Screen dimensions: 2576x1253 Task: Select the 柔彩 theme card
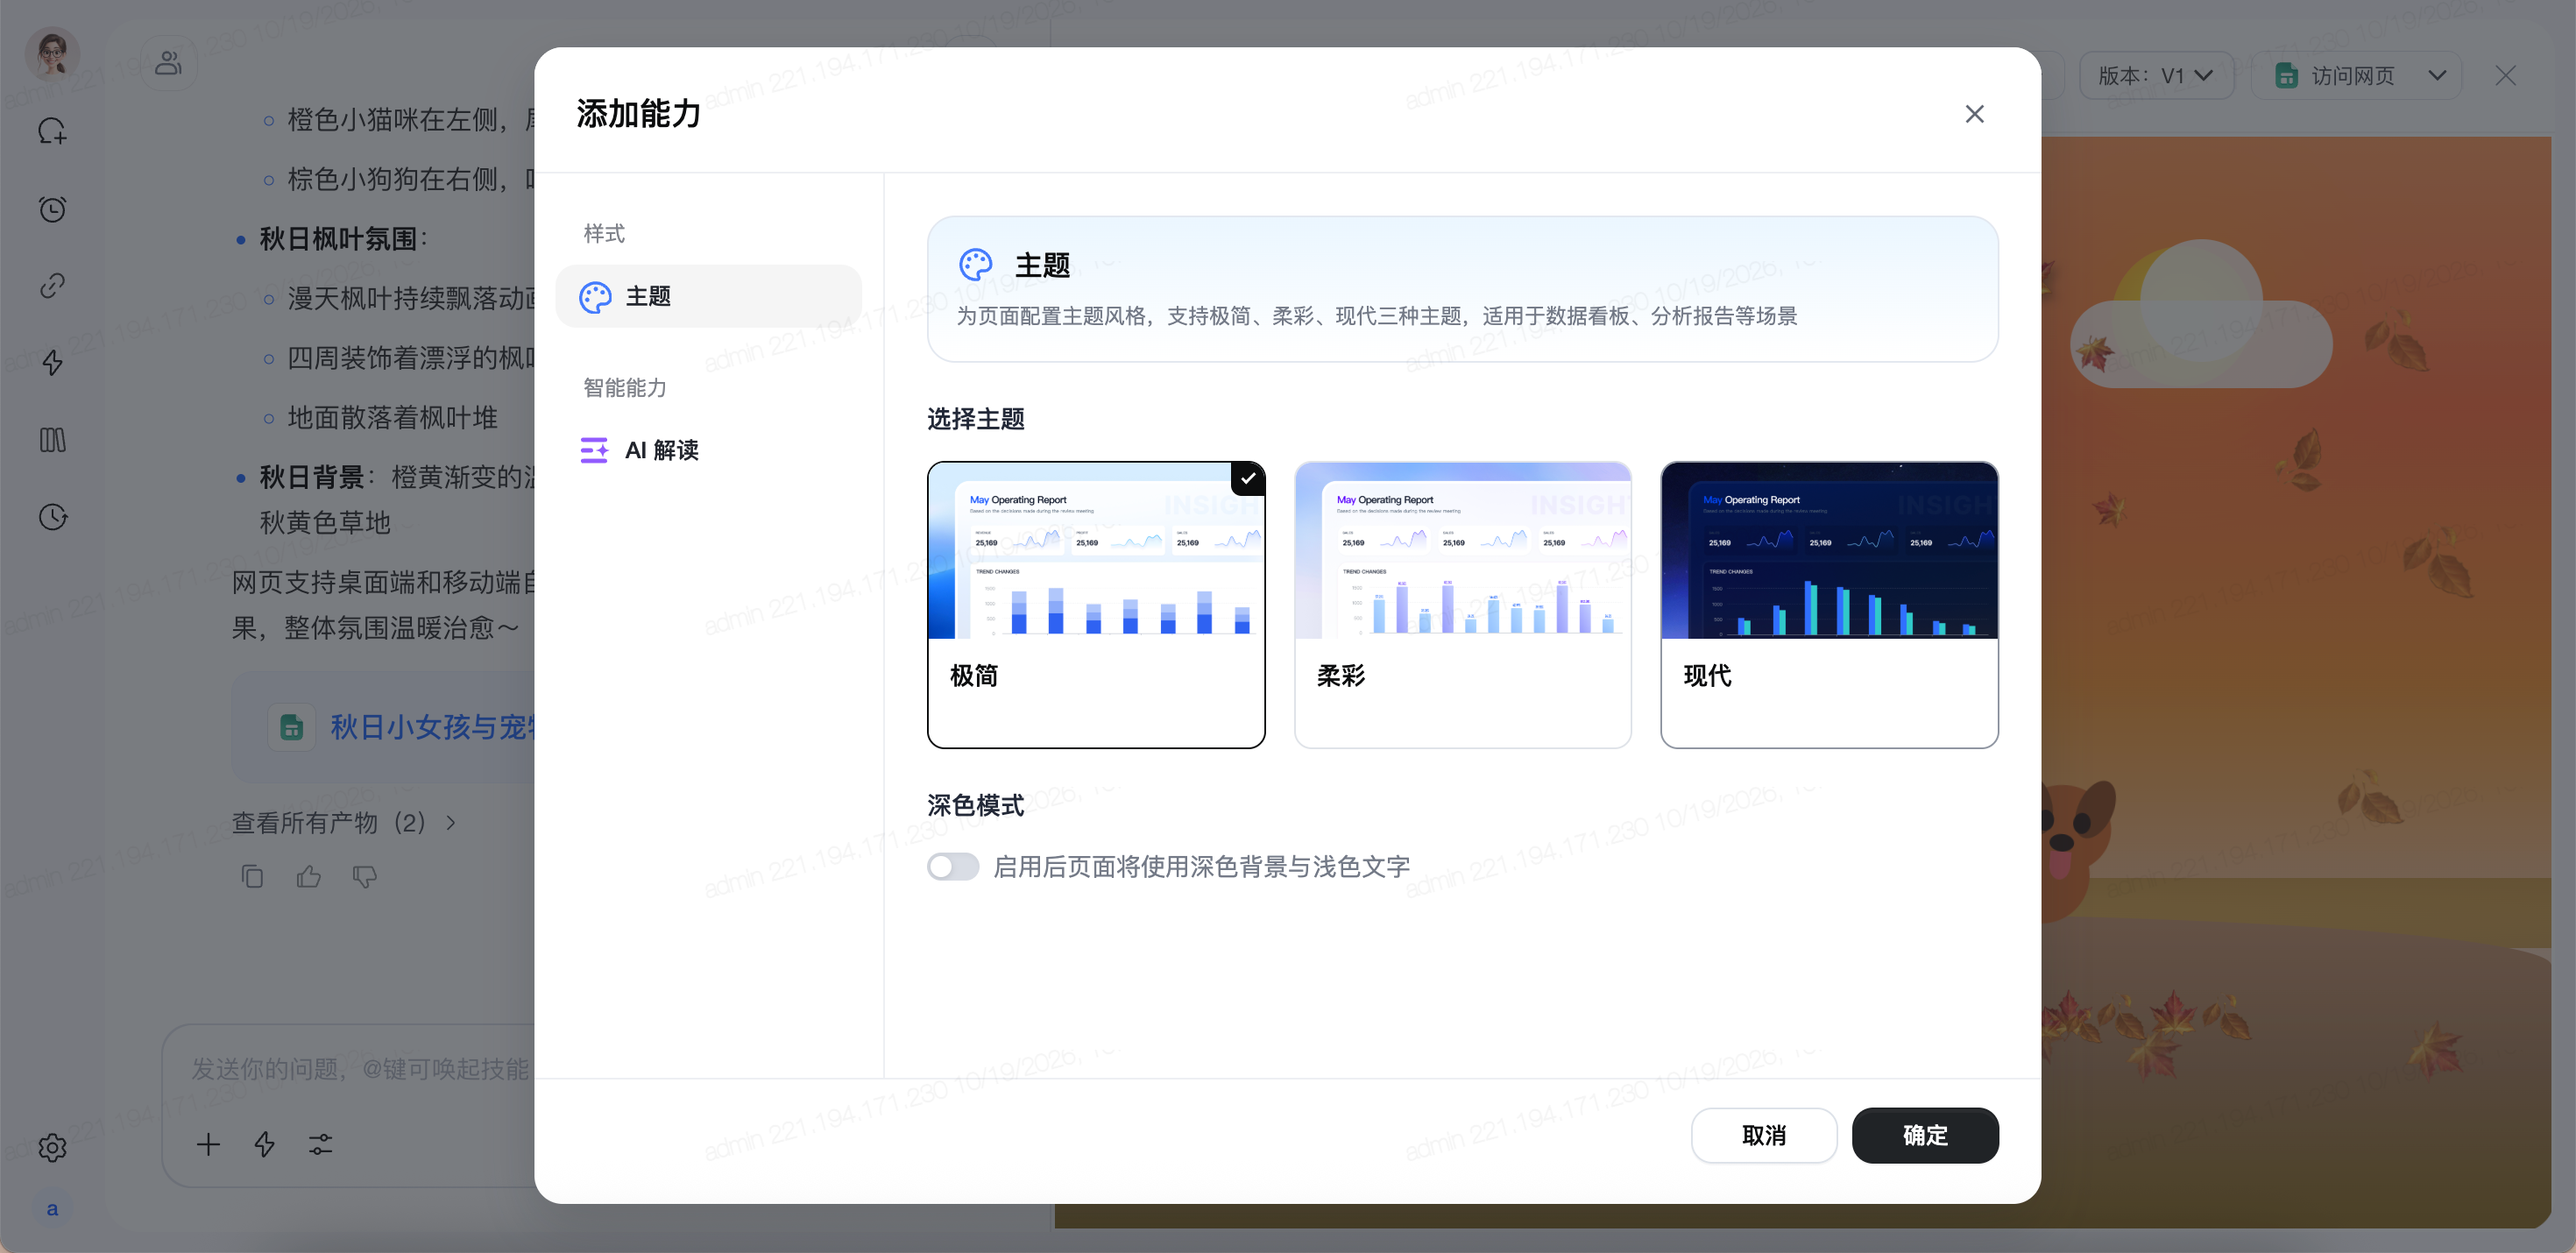pyautogui.click(x=1462, y=604)
